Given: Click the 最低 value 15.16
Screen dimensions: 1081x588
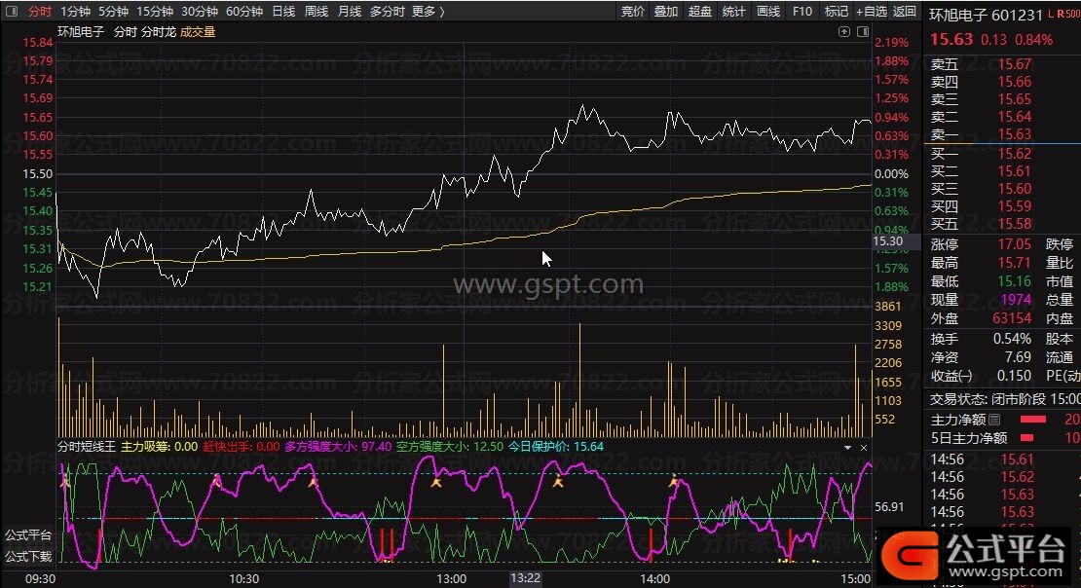Looking at the screenshot, I should point(1014,281).
